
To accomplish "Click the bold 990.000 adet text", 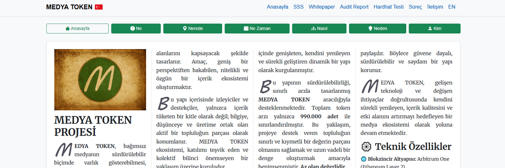I will pyautogui.click(x=320, y=116).
